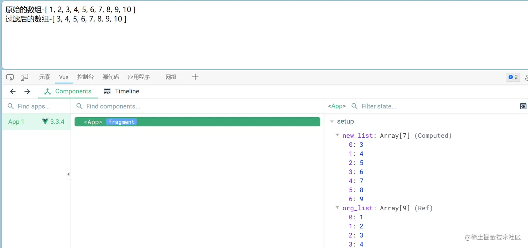Toggle the device emulation icon
This screenshot has height=248, width=528.
[x=24, y=77]
